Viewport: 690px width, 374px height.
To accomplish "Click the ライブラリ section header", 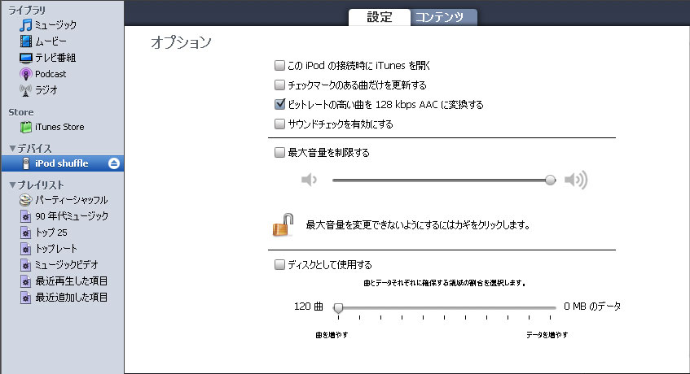I will coord(27,10).
